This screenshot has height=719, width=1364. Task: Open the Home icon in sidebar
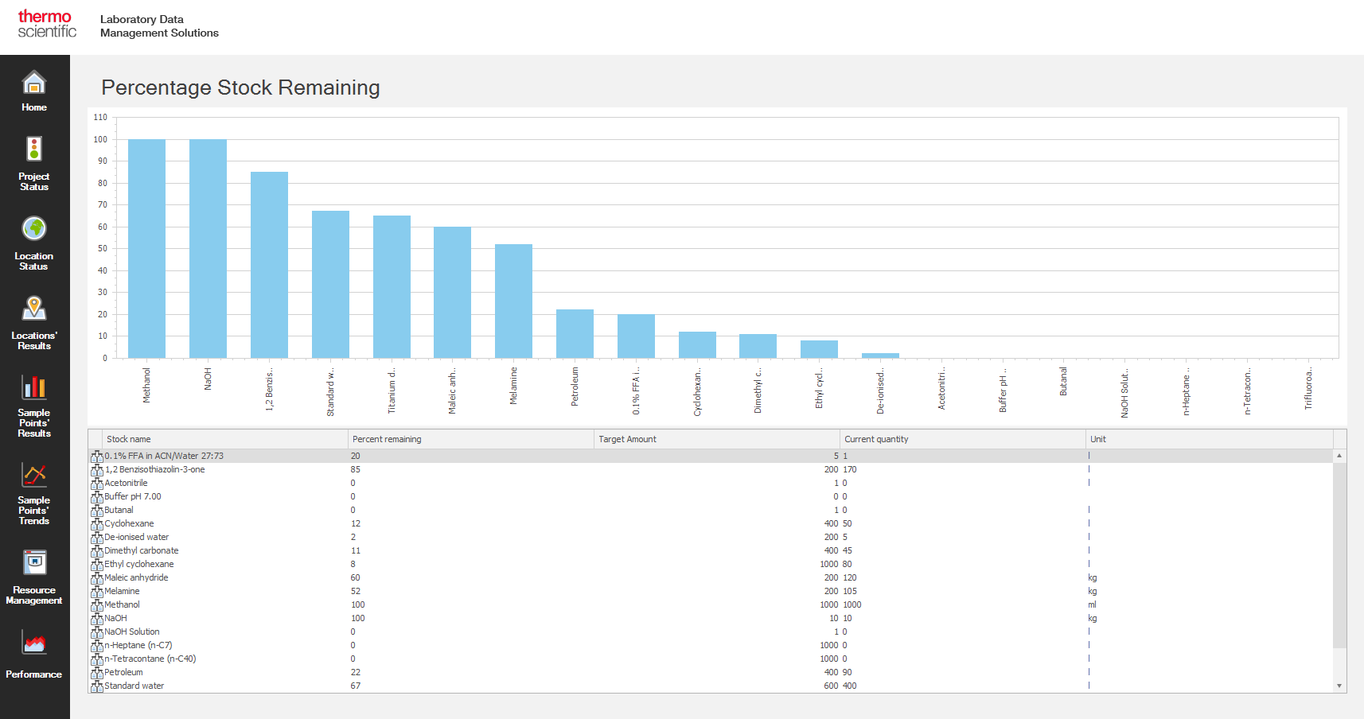pyautogui.click(x=34, y=84)
